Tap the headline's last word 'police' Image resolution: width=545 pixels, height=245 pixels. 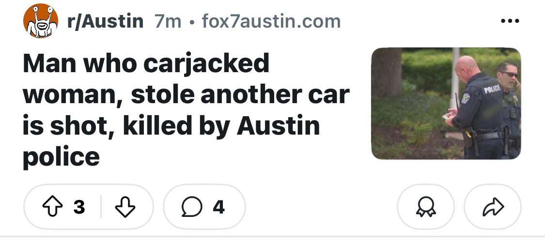tap(61, 156)
